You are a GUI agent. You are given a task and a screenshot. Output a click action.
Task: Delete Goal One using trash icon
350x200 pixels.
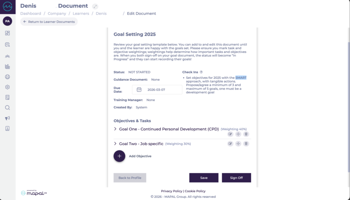[x=246, y=134]
